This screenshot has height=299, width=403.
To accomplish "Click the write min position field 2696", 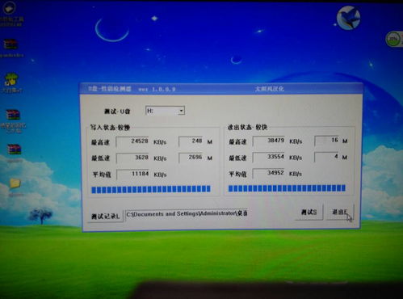I will click(191, 158).
